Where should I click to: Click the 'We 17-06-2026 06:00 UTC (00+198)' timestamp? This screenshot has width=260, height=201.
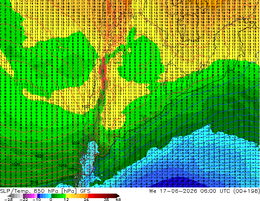point(204,191)
